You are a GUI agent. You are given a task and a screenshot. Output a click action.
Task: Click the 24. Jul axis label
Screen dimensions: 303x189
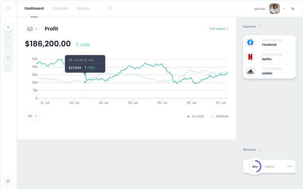(133, 103)
